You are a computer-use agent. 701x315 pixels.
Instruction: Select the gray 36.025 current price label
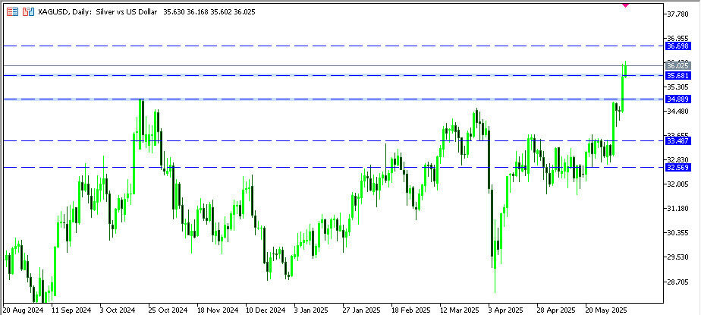click(x=677, y=66)
